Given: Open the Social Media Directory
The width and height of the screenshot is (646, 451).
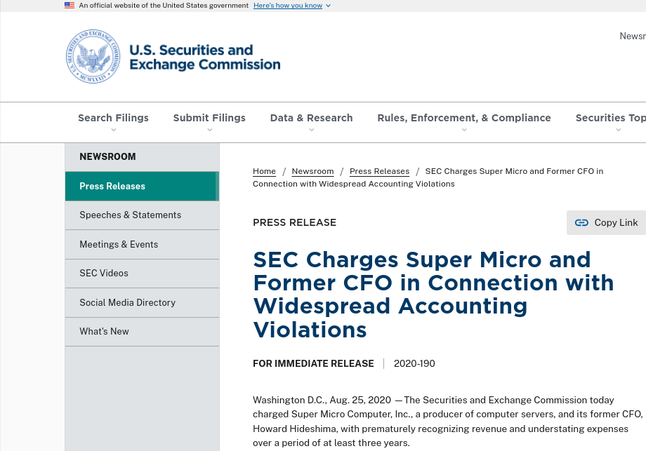Looking at the screenshot, I should [127, 302].
